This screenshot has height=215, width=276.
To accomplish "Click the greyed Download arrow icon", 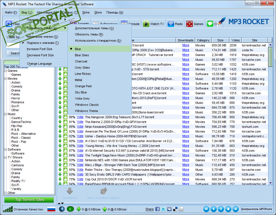I will 70,191.
